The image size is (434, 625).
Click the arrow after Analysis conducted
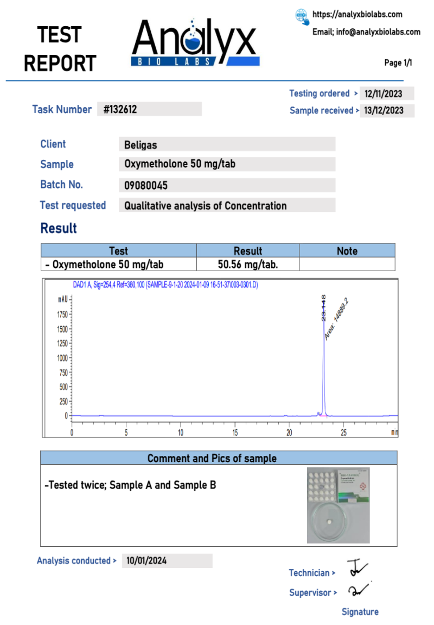click(114, 561)
